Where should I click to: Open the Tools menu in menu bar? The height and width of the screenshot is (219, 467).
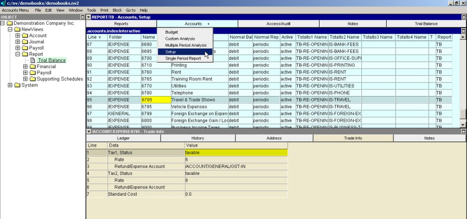pos(91,10)
